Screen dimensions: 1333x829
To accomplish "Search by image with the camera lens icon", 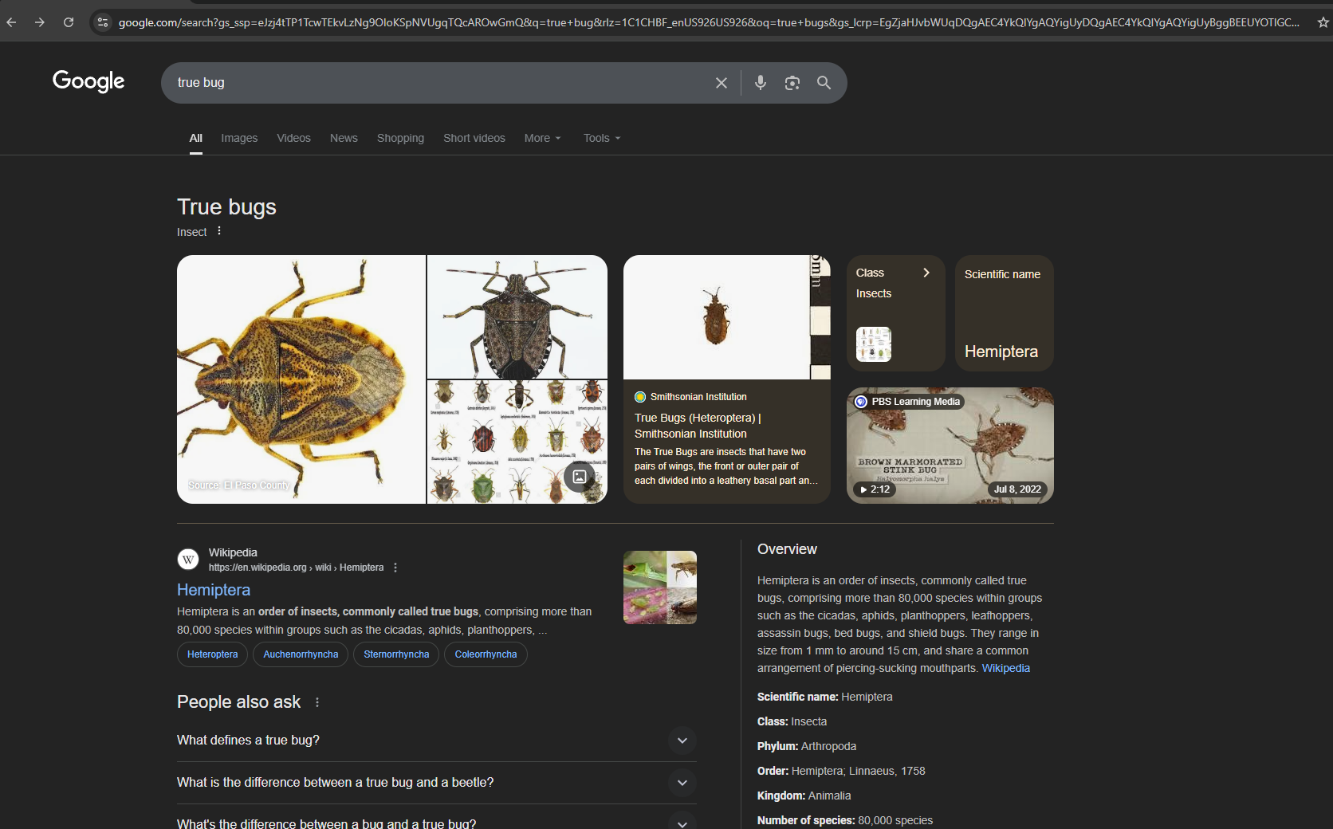I will pos(792,83).
